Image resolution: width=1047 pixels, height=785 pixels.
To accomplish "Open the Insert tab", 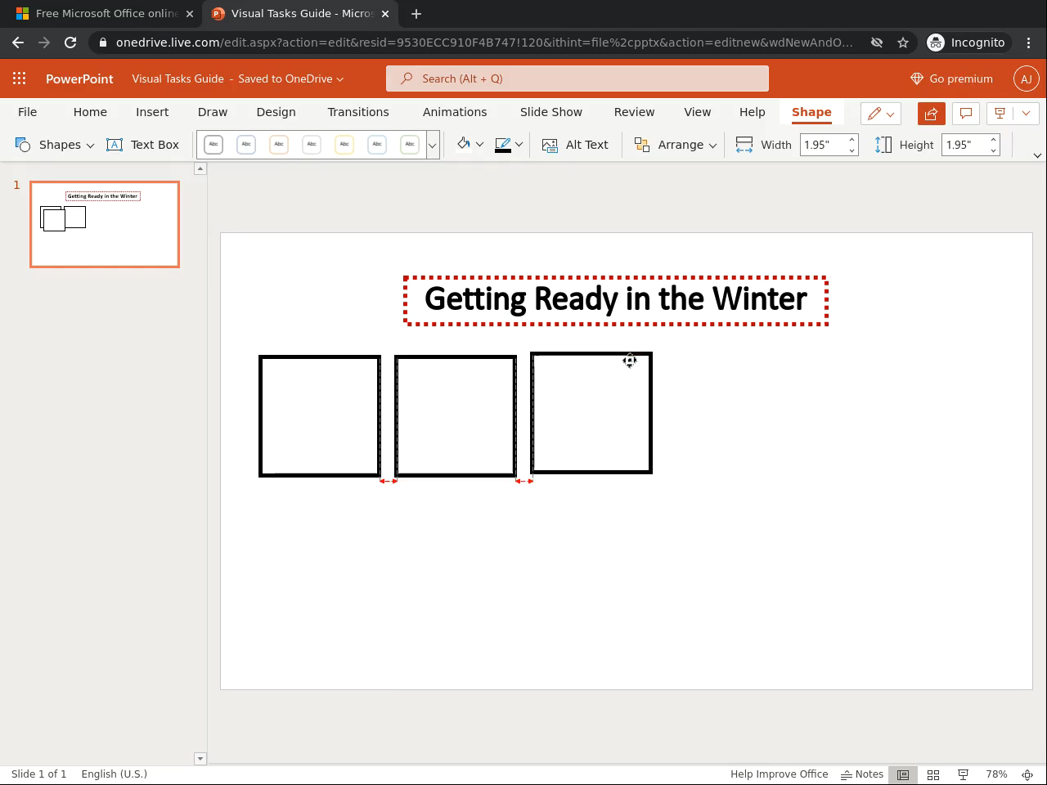I will click(x=152, y=112).
